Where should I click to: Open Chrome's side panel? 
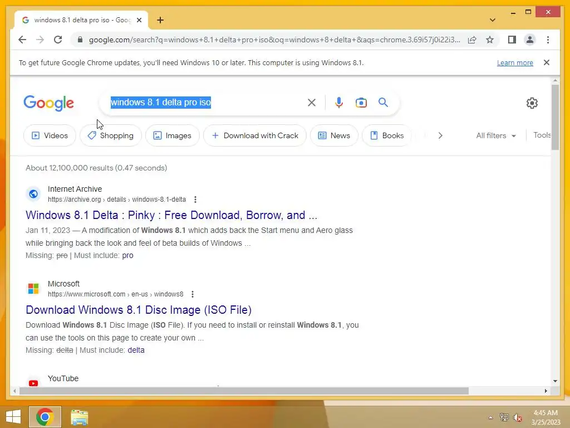pyautogui.click(x=512, y=40)
